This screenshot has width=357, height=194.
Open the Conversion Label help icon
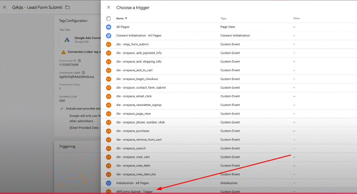[83, 73]
